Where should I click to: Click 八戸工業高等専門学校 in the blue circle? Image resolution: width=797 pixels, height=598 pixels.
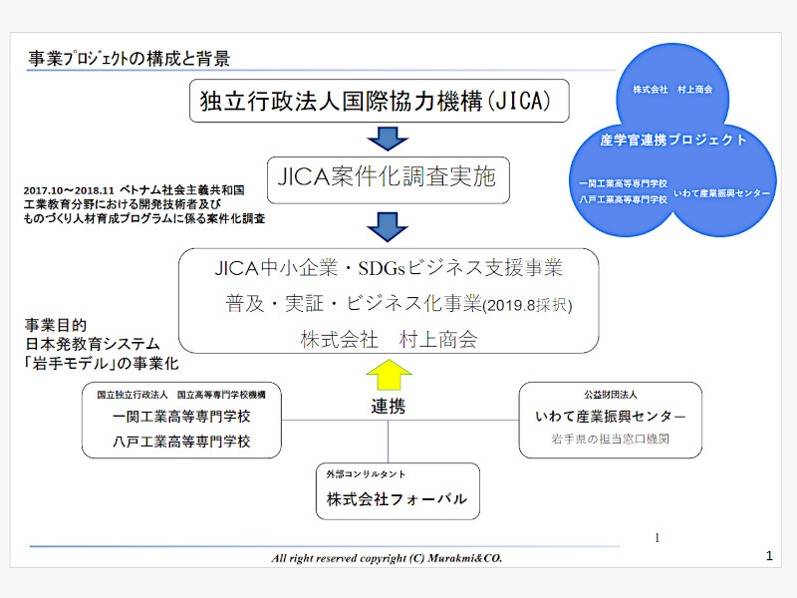tap(624, 199)
